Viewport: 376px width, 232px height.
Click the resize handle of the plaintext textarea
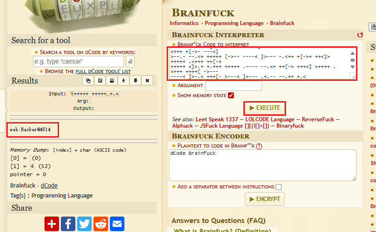tap(354, 178)
